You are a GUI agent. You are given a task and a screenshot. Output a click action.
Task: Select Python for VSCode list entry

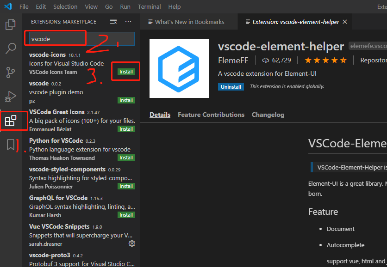point(81,149)
